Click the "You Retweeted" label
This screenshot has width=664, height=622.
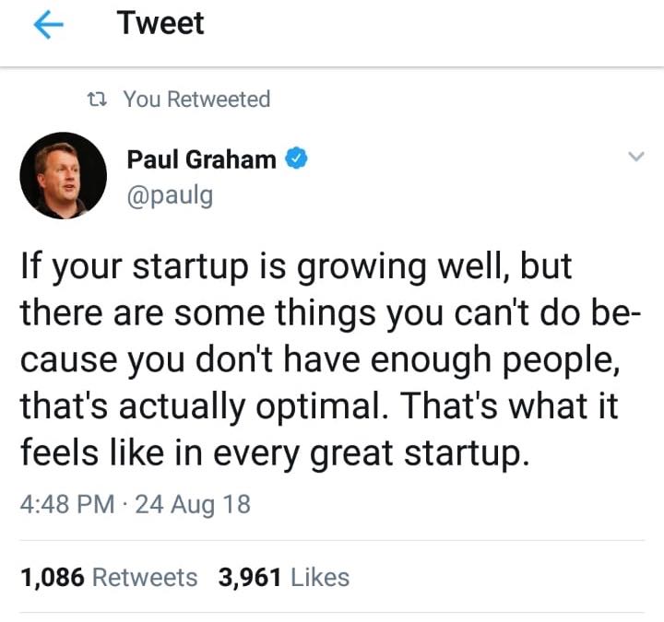[x=196, y=100]
